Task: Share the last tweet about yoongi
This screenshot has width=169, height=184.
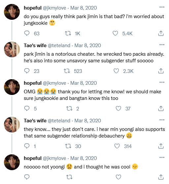Action: point(161,177)
